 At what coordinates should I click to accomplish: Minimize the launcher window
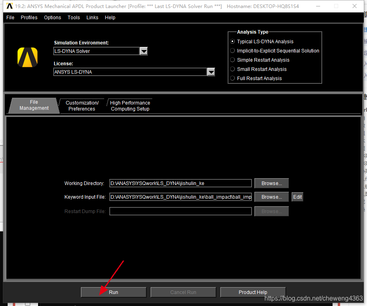point(318,6)
